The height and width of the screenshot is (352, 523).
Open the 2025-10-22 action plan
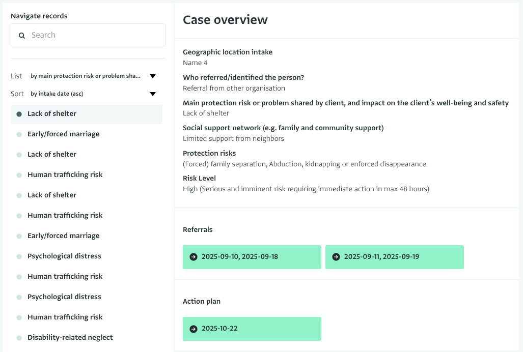[x=252, y=329]
